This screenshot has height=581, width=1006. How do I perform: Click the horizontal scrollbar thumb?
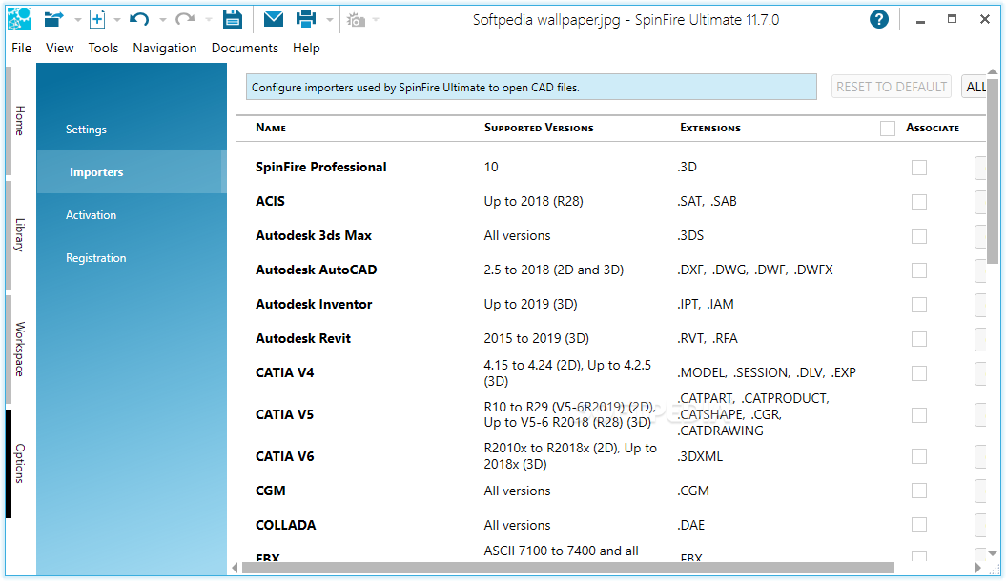point(567,569)
